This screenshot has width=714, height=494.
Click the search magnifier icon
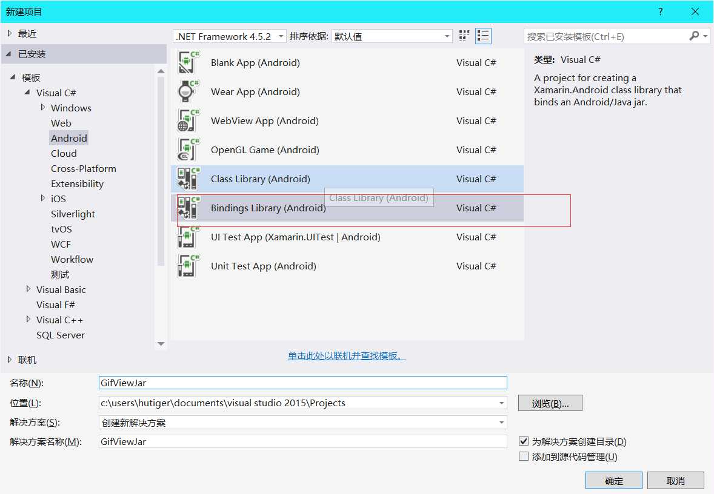tap(694, 36)
